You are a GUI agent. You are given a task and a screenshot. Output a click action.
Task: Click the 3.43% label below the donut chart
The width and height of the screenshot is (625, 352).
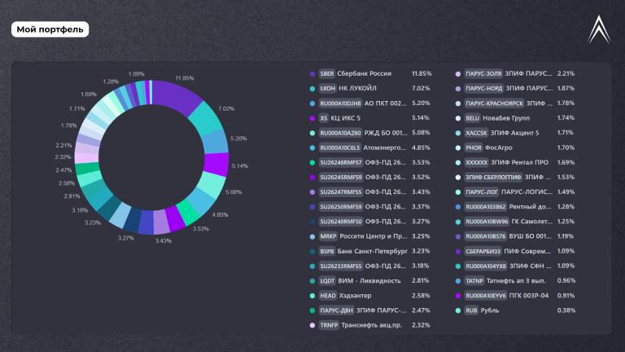pyautogui.click(x=163, y=240)
